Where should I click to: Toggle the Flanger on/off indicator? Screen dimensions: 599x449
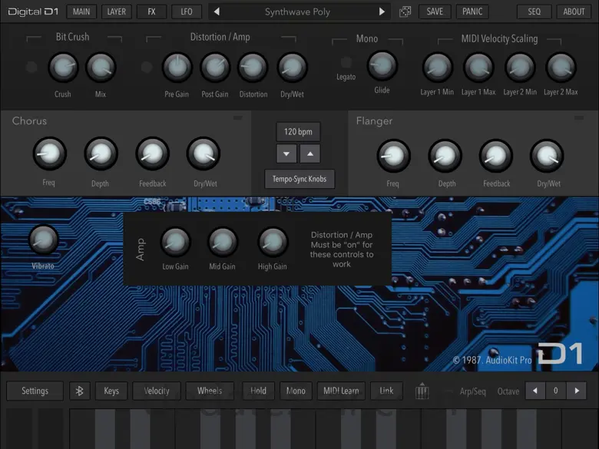[x=579, y=118]
